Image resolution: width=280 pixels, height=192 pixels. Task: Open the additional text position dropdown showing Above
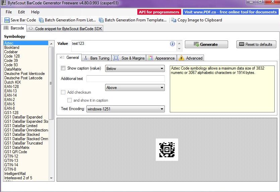point(135,88)
